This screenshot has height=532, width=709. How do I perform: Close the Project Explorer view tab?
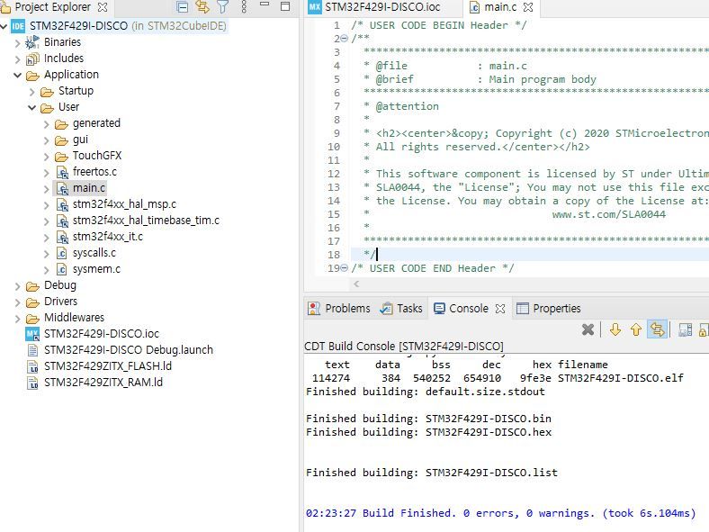[x=103, y=7]
